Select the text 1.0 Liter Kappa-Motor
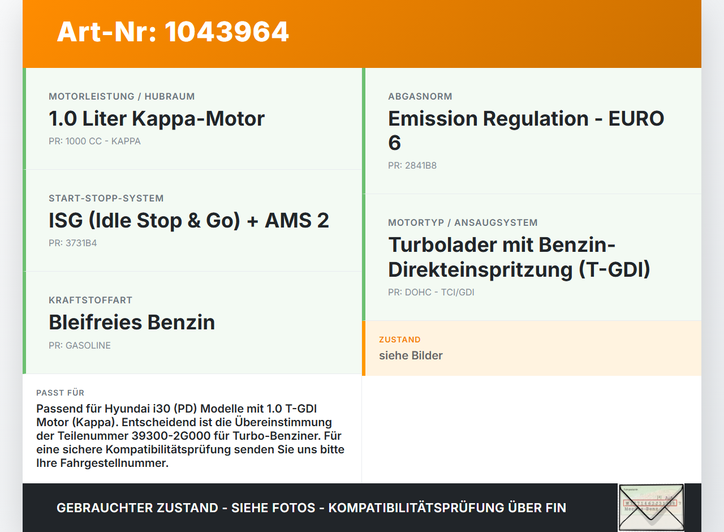 point(157,118)
